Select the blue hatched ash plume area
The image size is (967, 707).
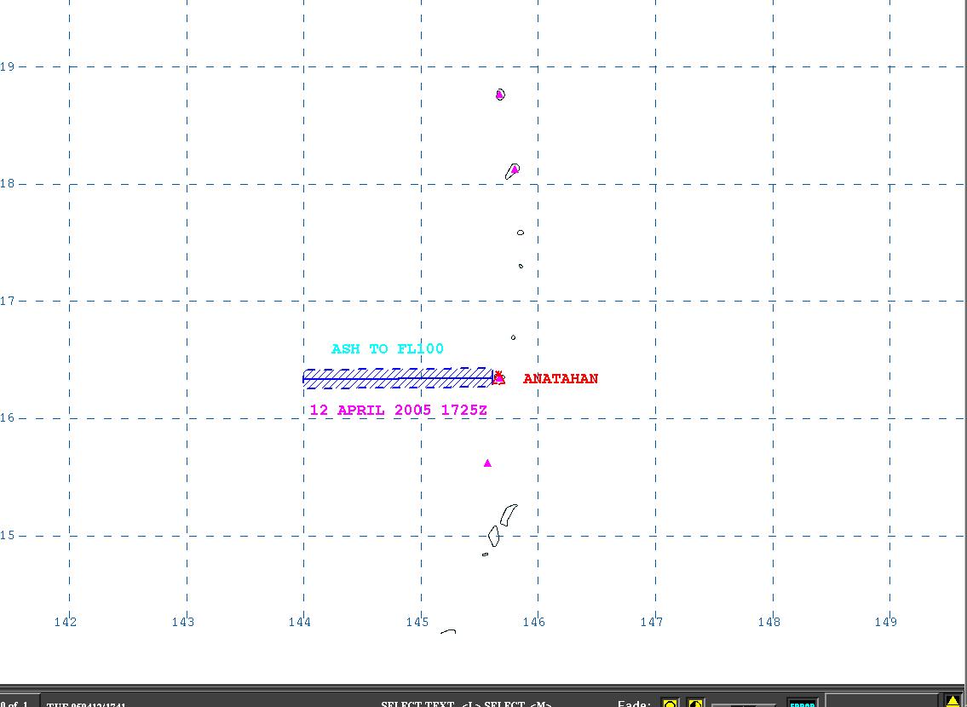click(x=398, y=378)
